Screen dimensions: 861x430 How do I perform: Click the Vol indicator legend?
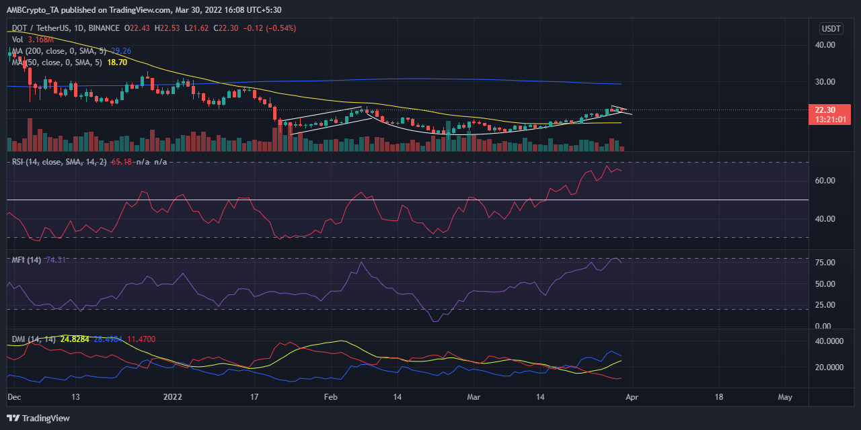click(x=17, y=40)
